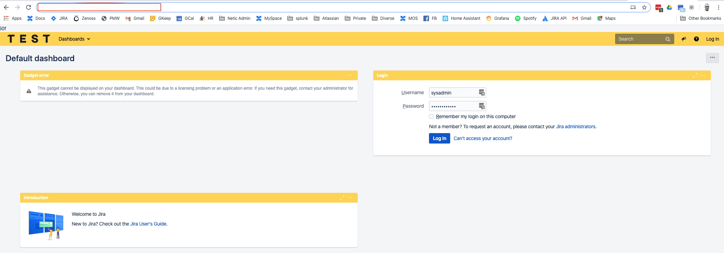Open the Chrome three-dot menu

tap(718, 7)
